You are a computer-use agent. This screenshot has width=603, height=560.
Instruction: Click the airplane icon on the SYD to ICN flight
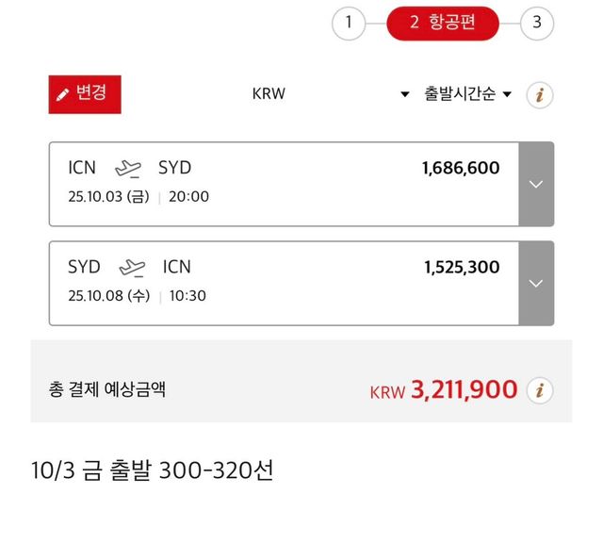point(133,268)
